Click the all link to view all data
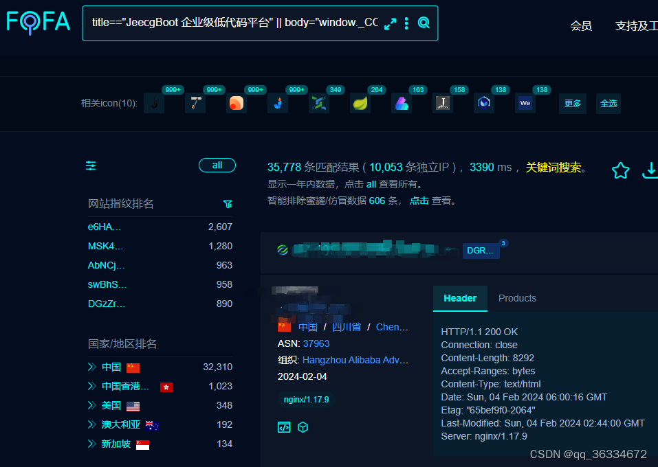 371,185
